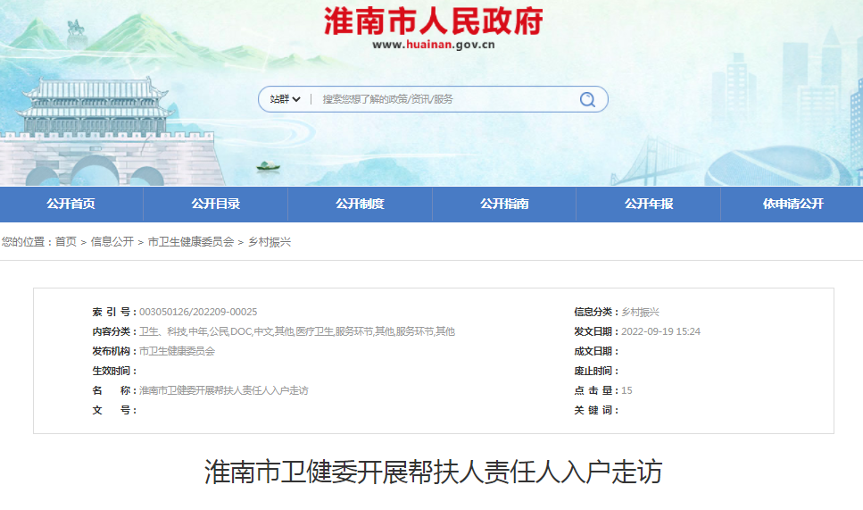Click the 废止时间 label
The width and height of the screenshot is (863, 510).
click(x=596, y=372)
